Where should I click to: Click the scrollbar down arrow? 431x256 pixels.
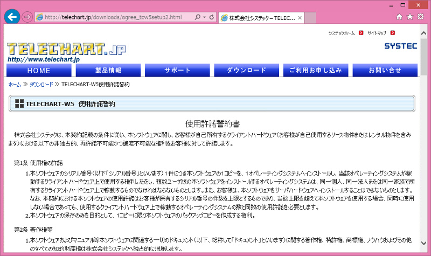pos(423,243)
